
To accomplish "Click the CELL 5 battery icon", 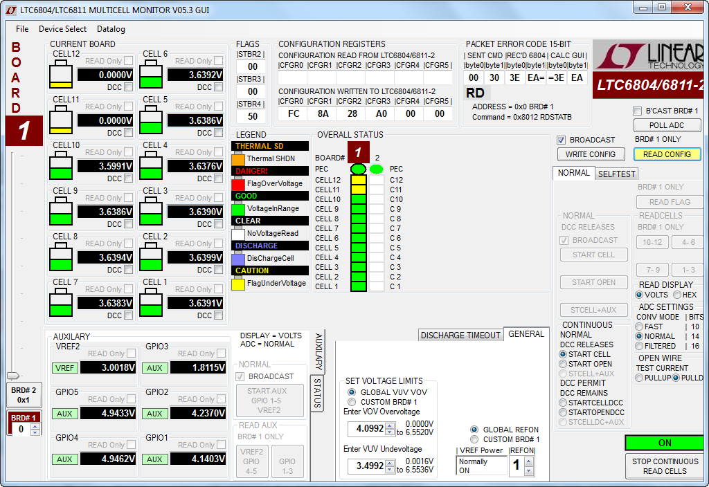I will click(x=150, y=120).
